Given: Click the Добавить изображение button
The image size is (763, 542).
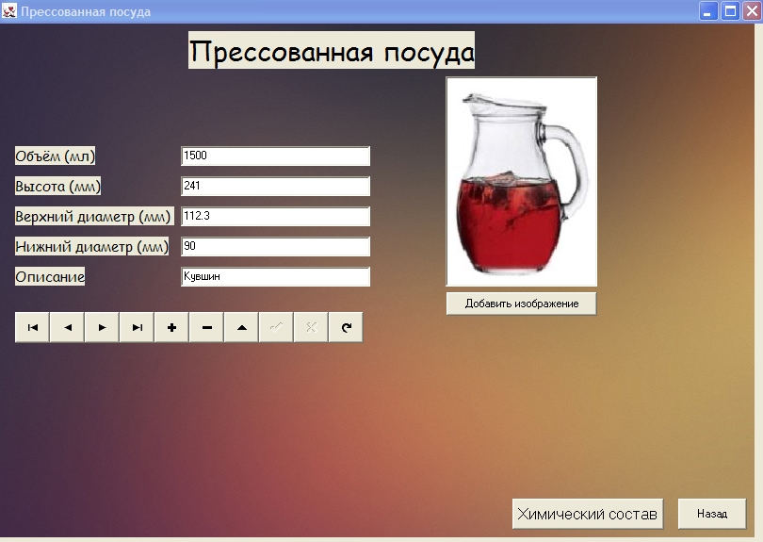Looking at the screenshot, I should tap(522, 304).
